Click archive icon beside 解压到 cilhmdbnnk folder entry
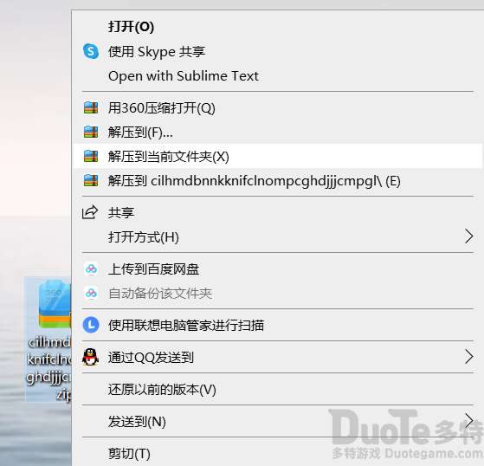This screenshot has height=466, width=484. 91,180
